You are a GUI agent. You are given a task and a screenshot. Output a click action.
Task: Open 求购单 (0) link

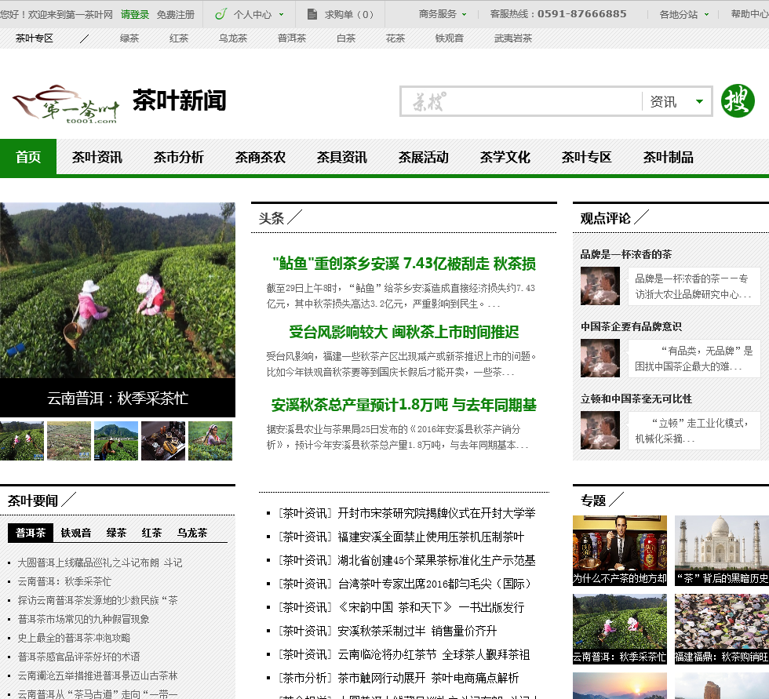348,15
